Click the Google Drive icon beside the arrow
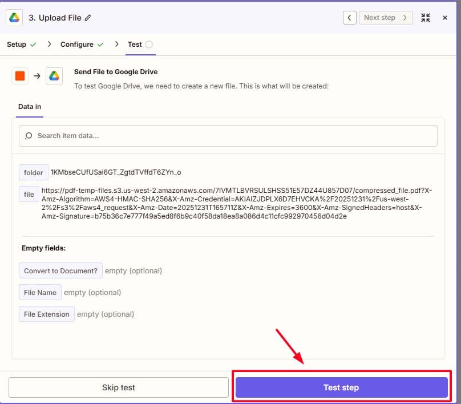Image resolution: width=461 pixels, height=404 pixels. [54, 76]
